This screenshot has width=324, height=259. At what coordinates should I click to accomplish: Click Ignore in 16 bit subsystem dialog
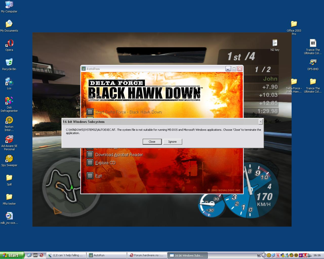click(172, 142)
